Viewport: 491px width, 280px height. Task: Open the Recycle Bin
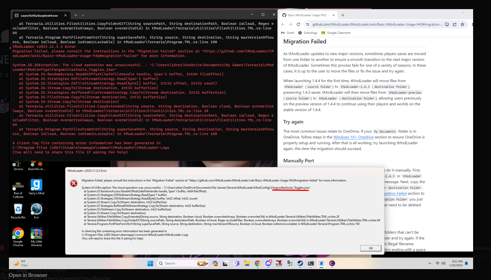(18, 211)
